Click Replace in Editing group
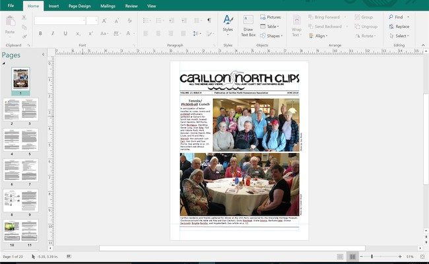The image size is (429, 264). pos(399,26)
